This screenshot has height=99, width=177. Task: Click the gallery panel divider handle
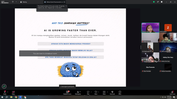pos(141,47)
